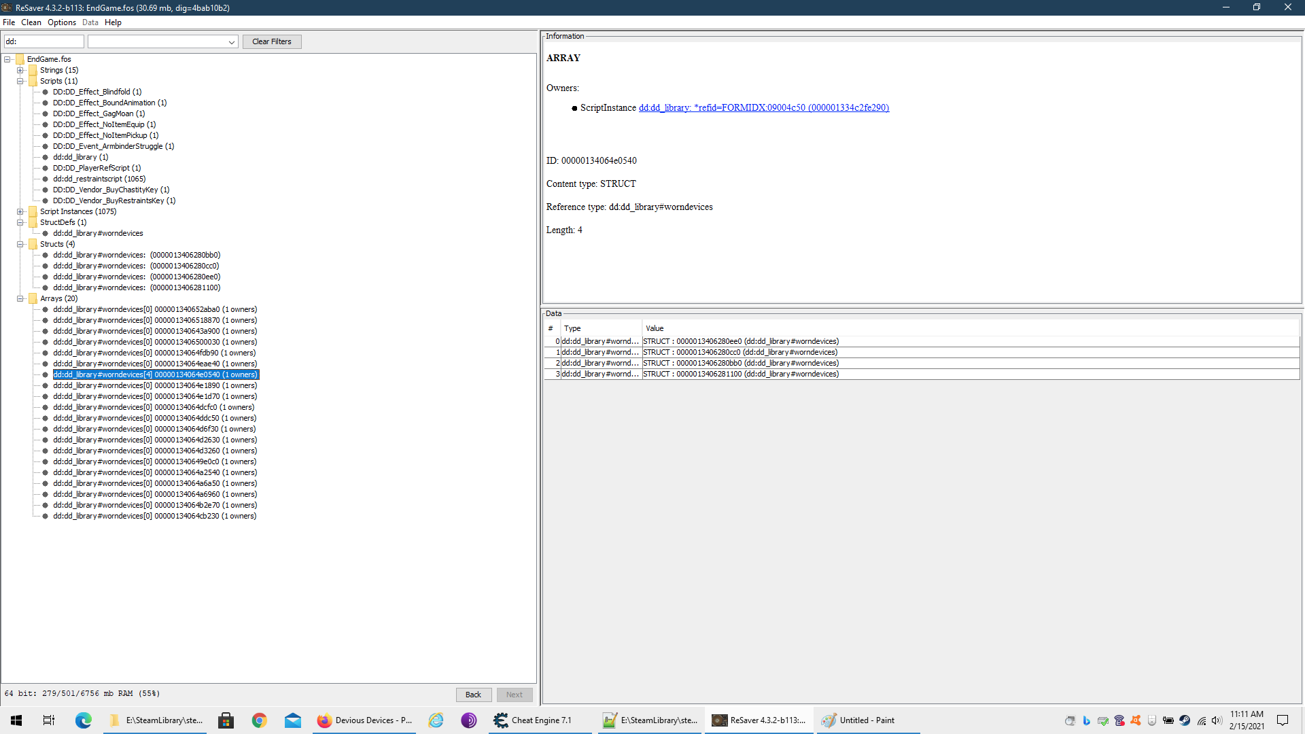Collapse the Scripts (11) node
1305x734 pixels.
[20, 81]
